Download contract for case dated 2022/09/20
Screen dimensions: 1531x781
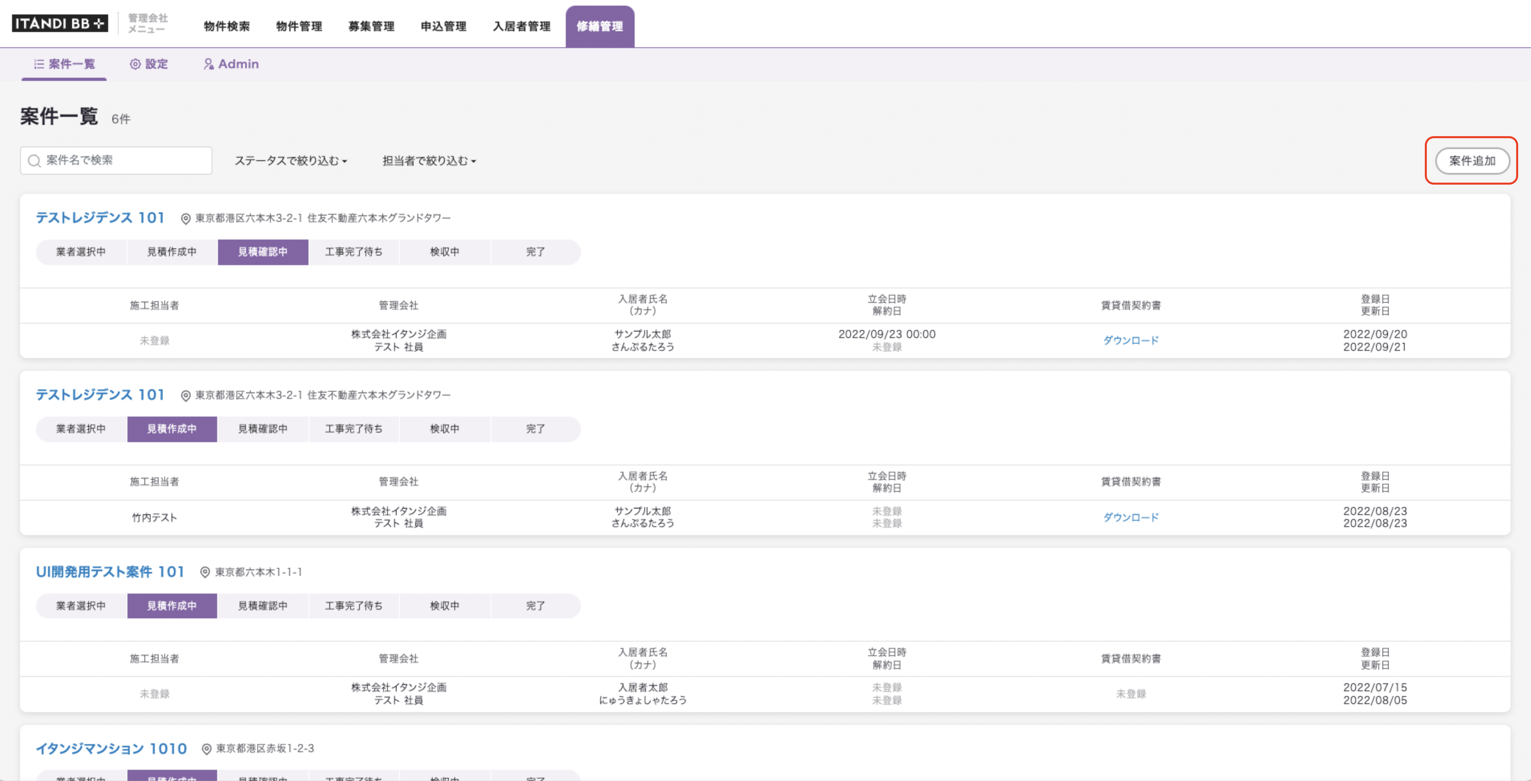1130,340
